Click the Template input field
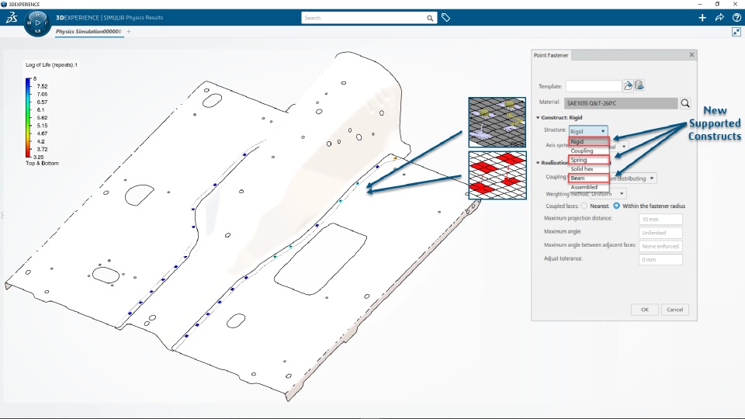The image size is (745, 419). click(593, 86)
